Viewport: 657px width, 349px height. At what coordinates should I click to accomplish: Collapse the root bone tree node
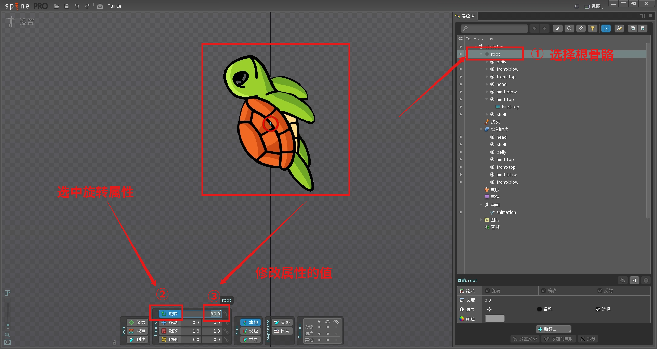click(481, 54)
